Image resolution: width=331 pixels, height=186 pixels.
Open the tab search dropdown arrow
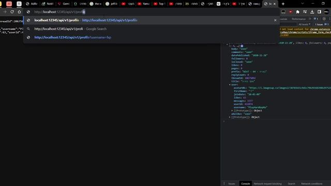point(302,4)
